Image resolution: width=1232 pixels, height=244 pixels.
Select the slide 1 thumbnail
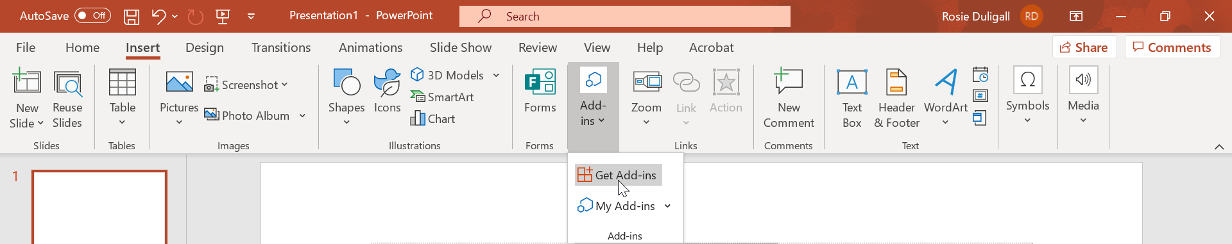pos(99,207)
